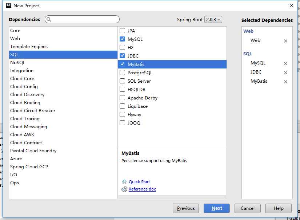This screenshot has height=220, width=300.
Task: Focus the dependencies search field
Action: [82, 19]
